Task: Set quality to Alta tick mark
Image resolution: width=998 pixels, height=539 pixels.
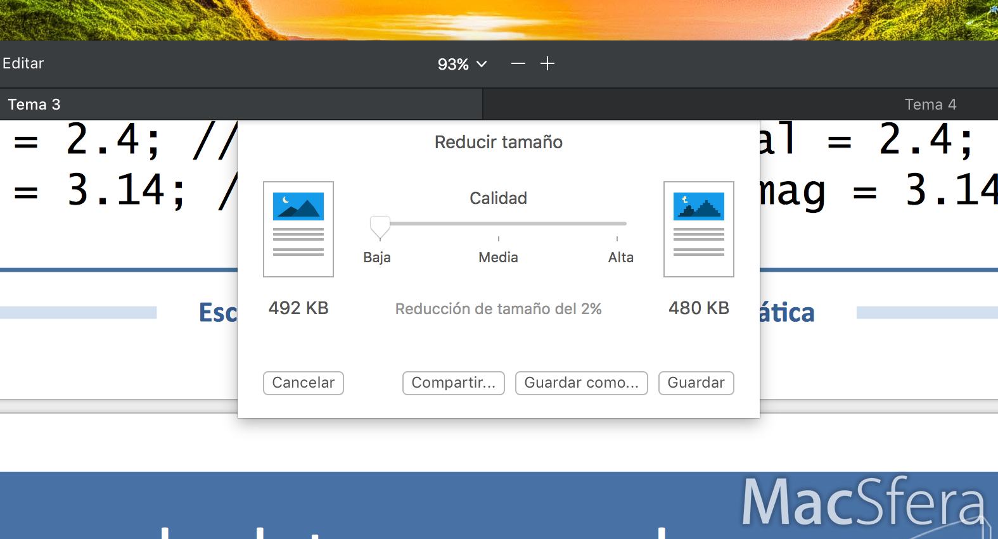Action: point(617,238)
